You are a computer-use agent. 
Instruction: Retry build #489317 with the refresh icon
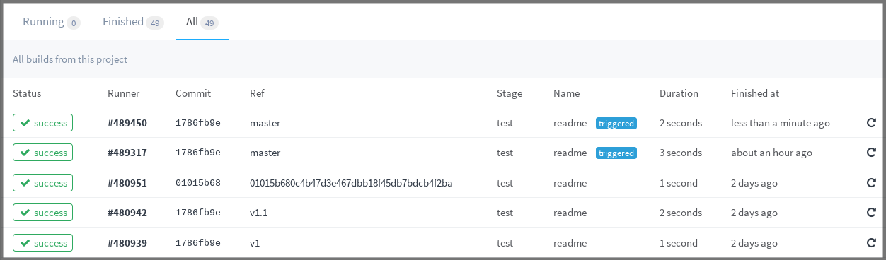[871, 153]
